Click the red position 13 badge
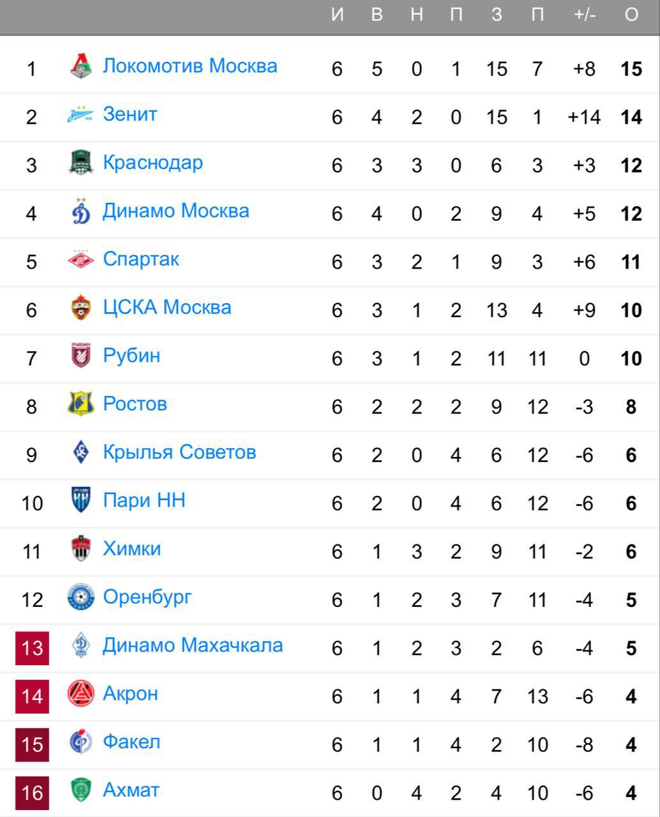Image resolution: width=660 pixels, height=817 pixels. point(32,648)
